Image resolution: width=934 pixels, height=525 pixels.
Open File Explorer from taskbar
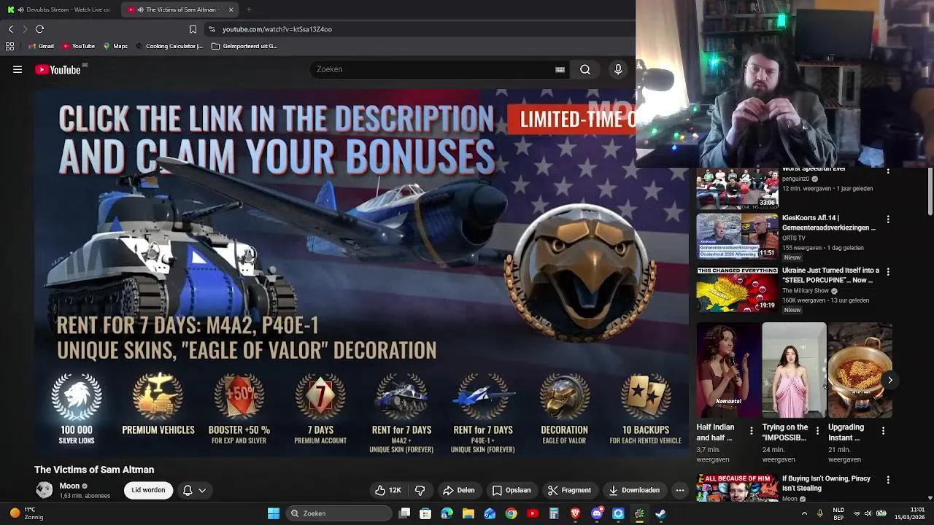[x=468, y=513]
